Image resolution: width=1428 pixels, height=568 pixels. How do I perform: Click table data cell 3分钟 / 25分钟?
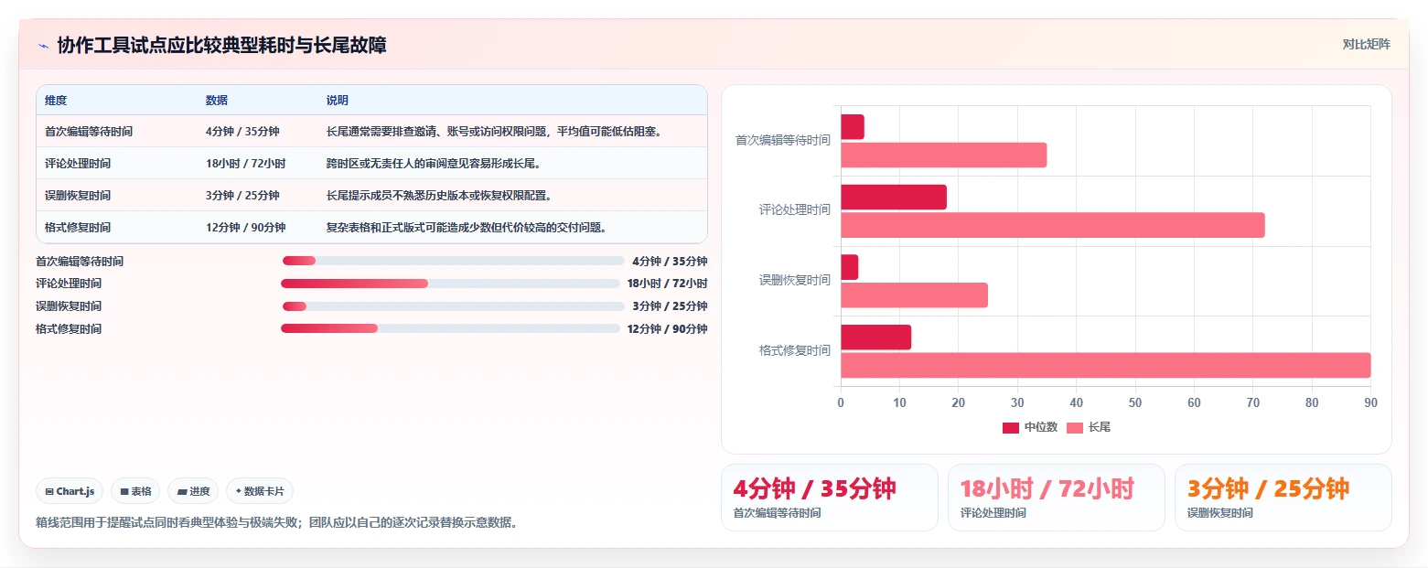coord(242,196)
